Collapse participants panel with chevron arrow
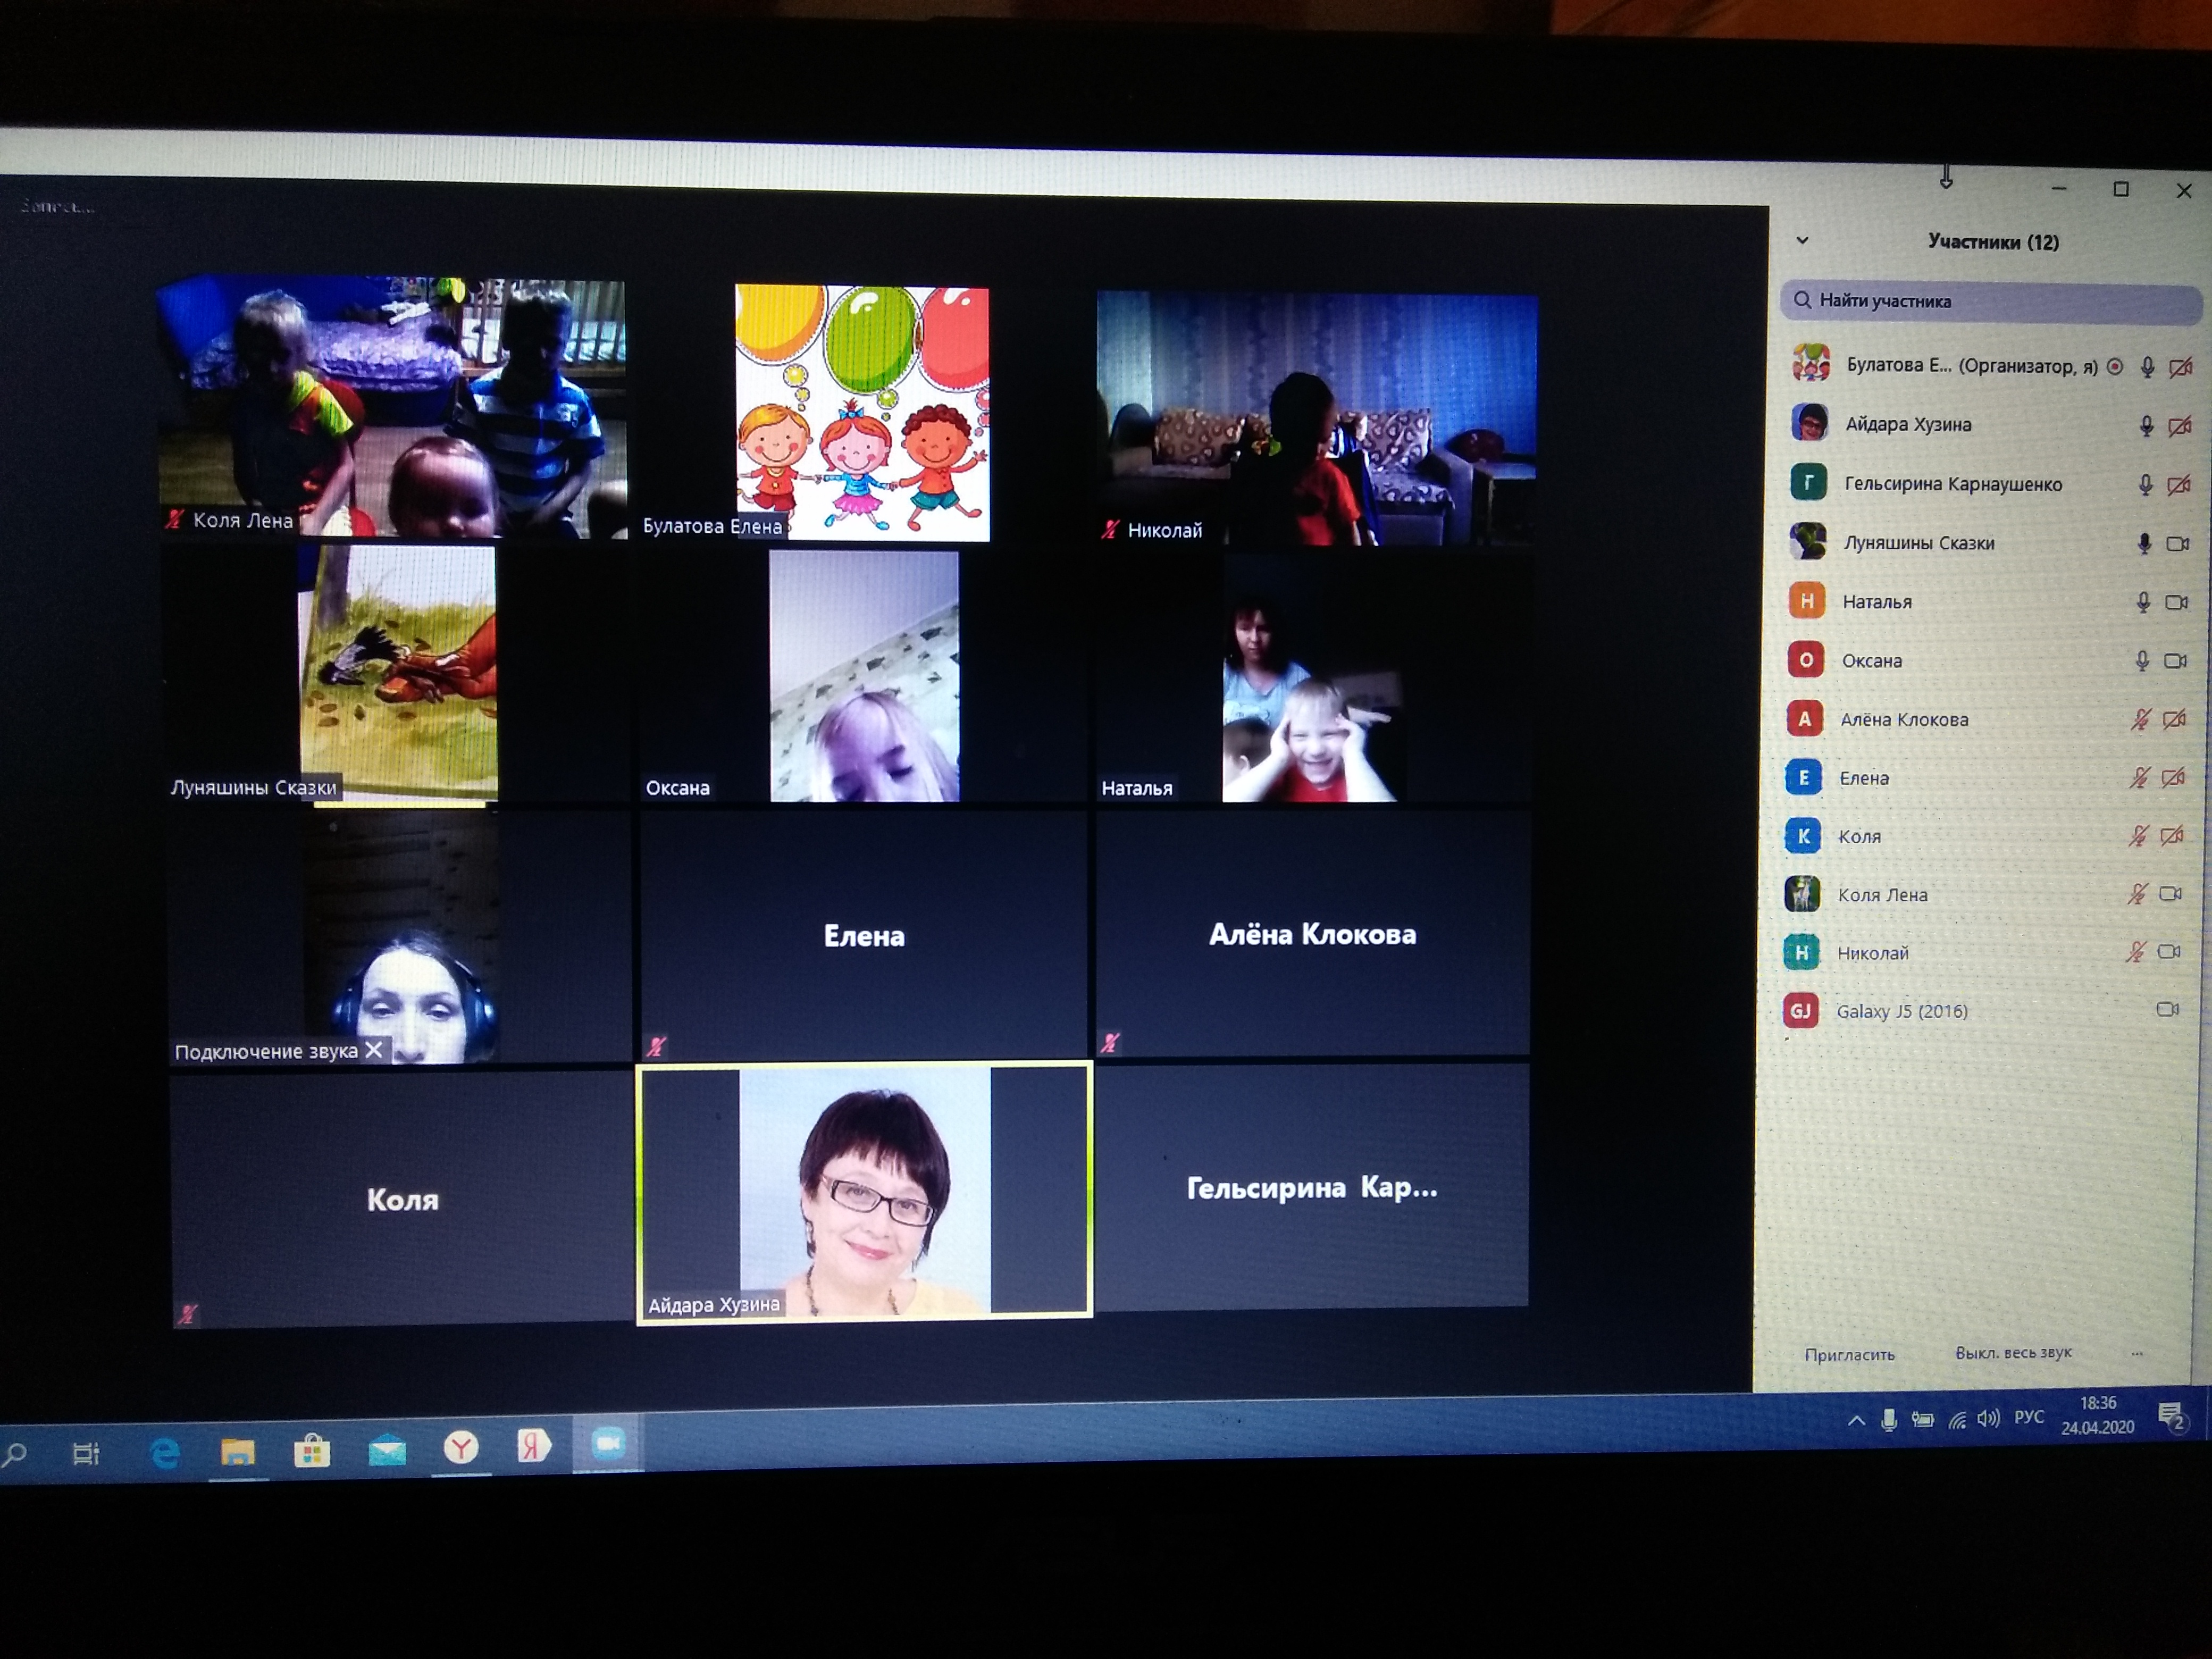This screenshot has height=1659, width=2212. (1802, 240)
